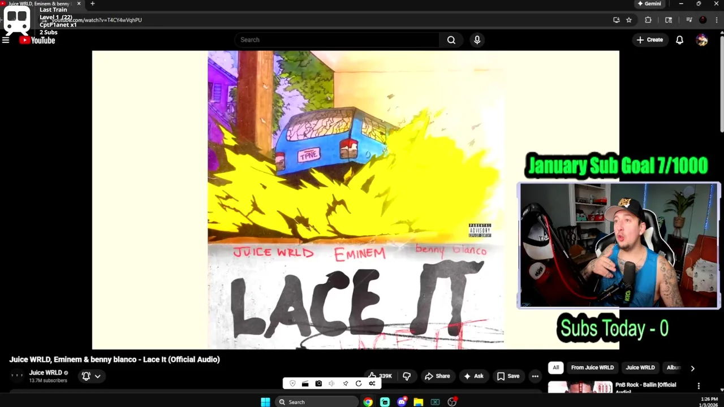Open the YouTube account avatar menu
The width and height of the screenshot is (724, 407).
(x=702, y=40)
